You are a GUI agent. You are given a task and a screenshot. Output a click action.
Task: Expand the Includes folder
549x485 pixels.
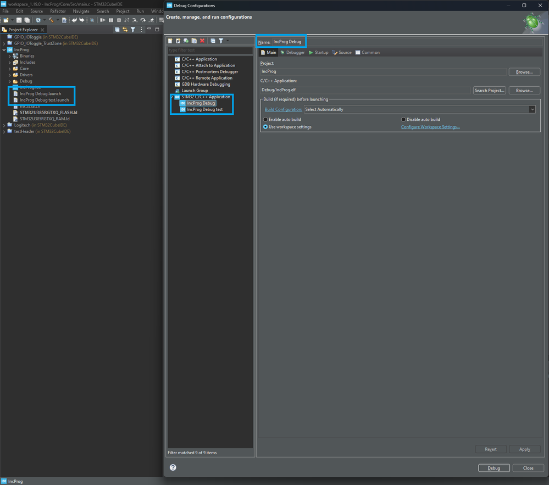[x=9, y=62]
